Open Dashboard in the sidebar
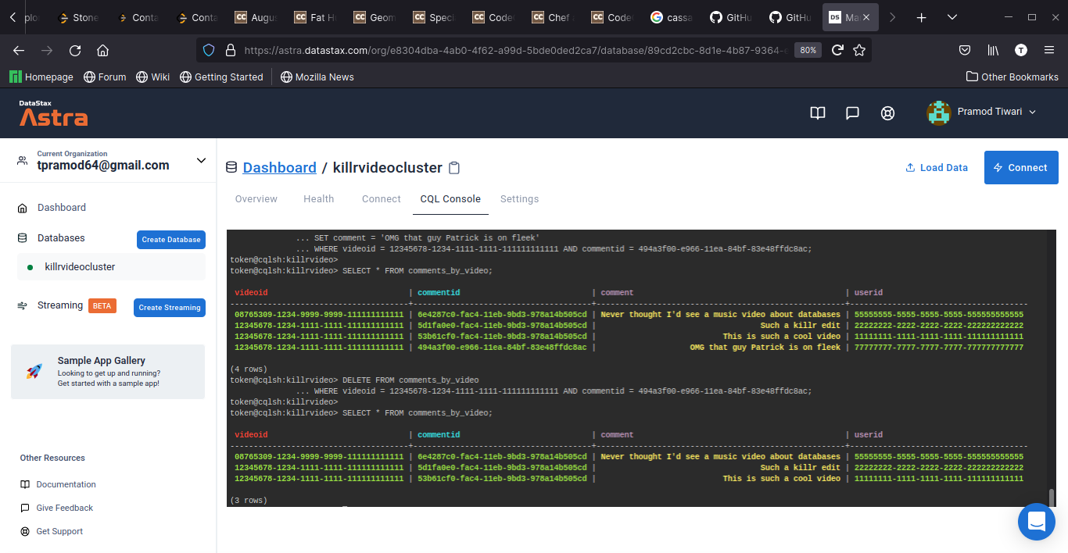Viewport: 1068px width, 553px height. [x=62, y=208]
